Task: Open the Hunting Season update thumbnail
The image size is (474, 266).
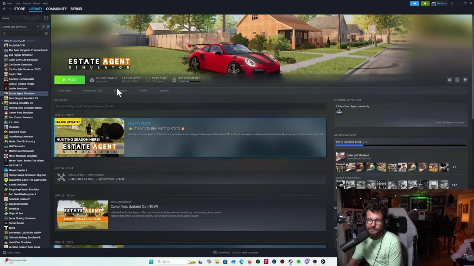Action: (89, 137)
